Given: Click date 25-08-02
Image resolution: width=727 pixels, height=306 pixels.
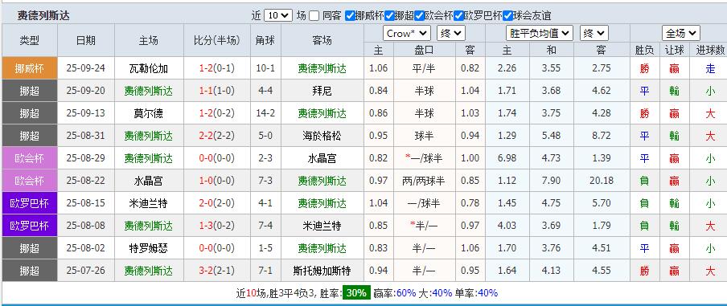Looking at the screenshot, I should point(86,248).
